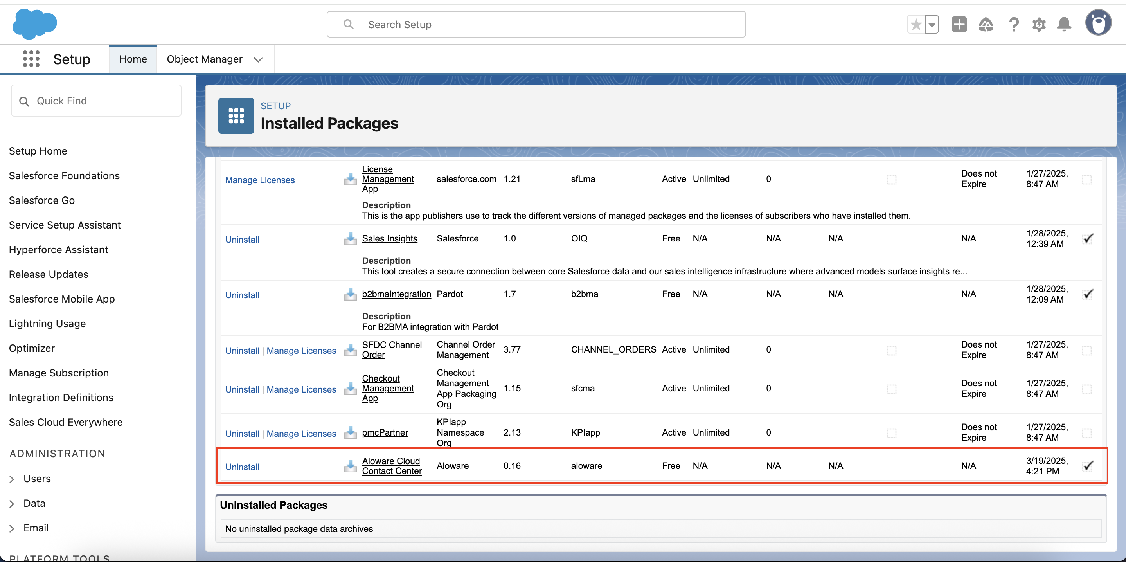Open Setup Home in sidebar
This screenshot has height=562, width=1126.
coord(38,151)
